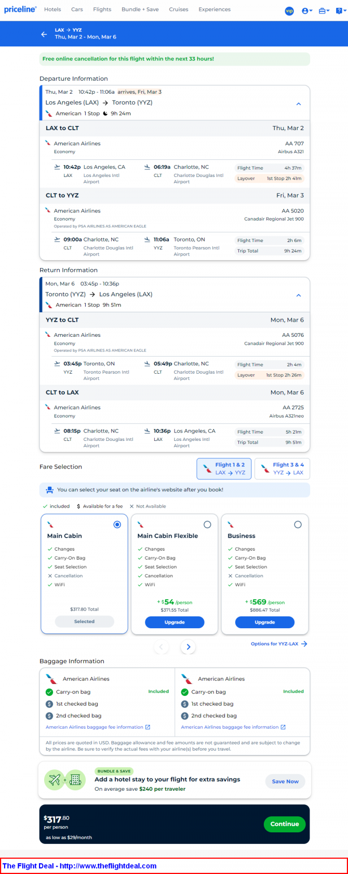
Task: Open the Hotels tab
Action: 52,9
